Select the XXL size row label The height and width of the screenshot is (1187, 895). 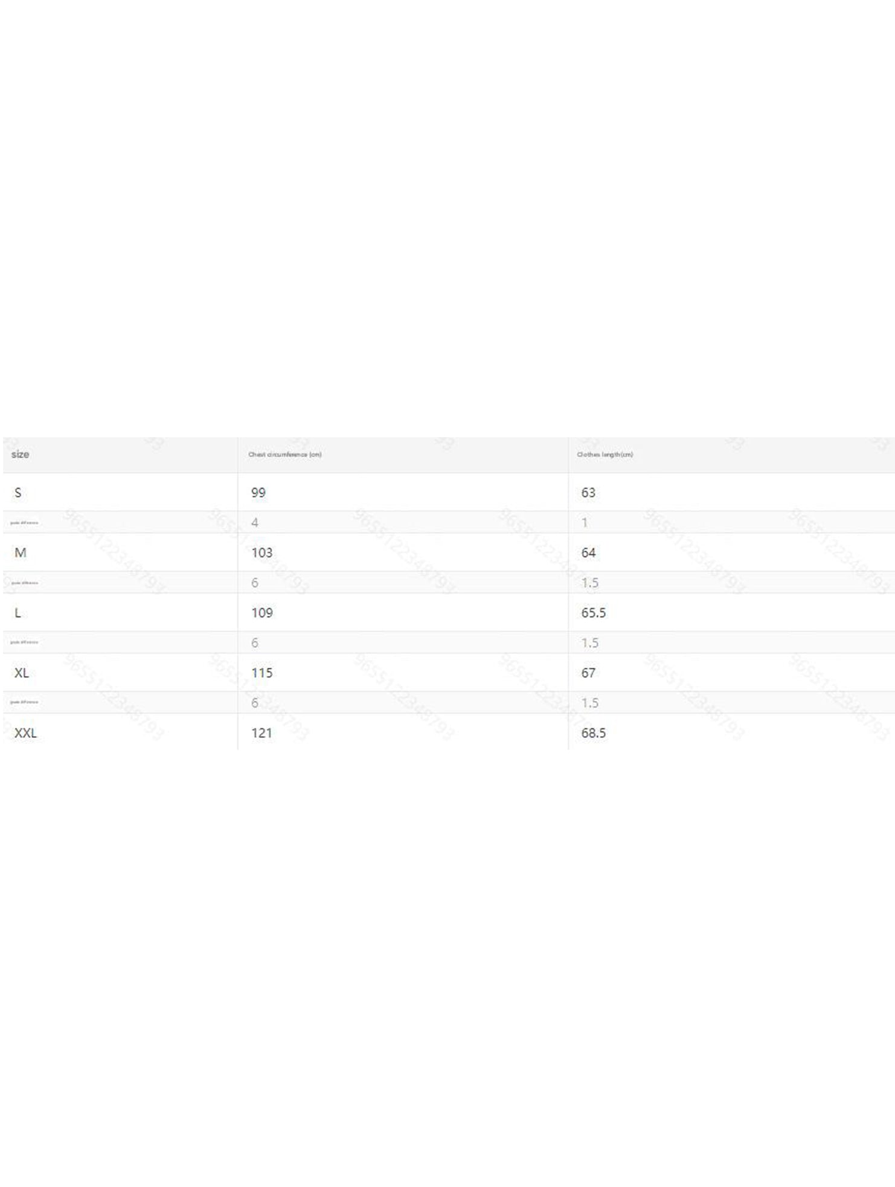click(25, 733)
